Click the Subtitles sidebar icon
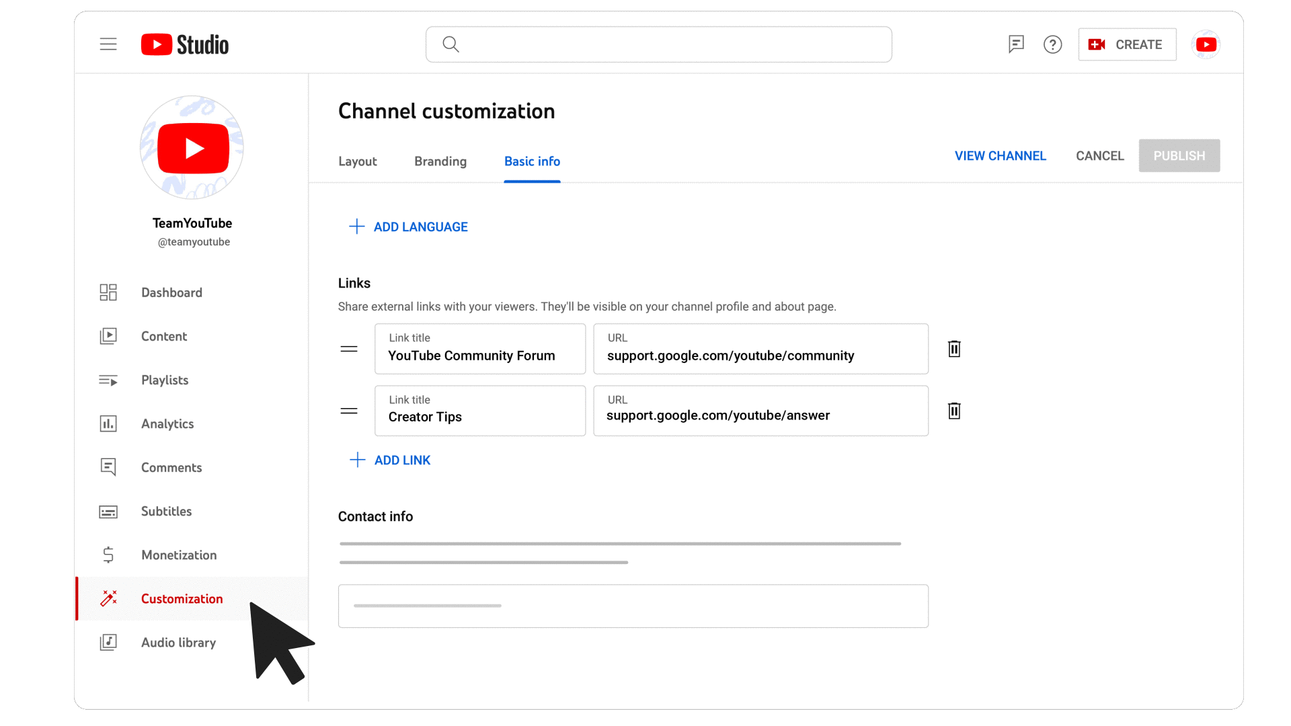Screen dimensions: 1291x726 point(108,512)
